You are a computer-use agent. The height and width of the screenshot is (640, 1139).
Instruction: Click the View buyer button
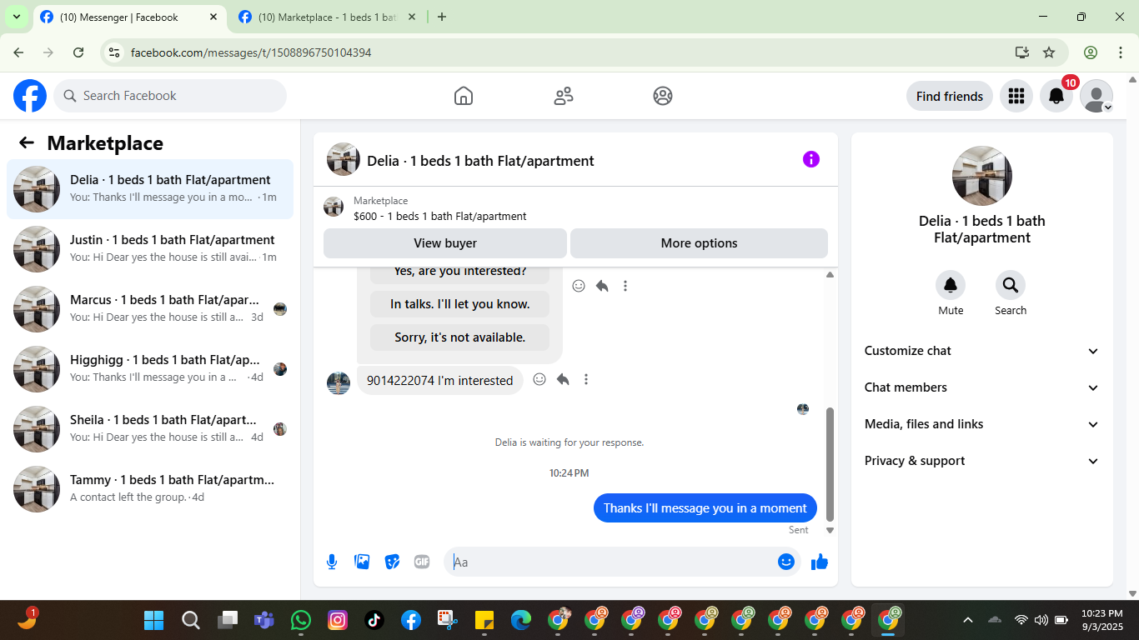(x=445, y=243)
